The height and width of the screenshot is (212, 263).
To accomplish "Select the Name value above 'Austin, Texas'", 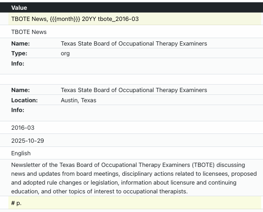I will [x=134, y=90].
